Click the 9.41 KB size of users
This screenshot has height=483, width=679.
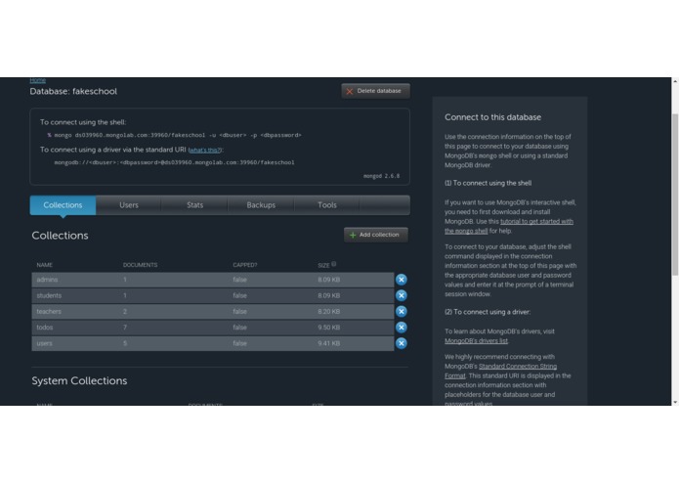(x=328, y=343)
